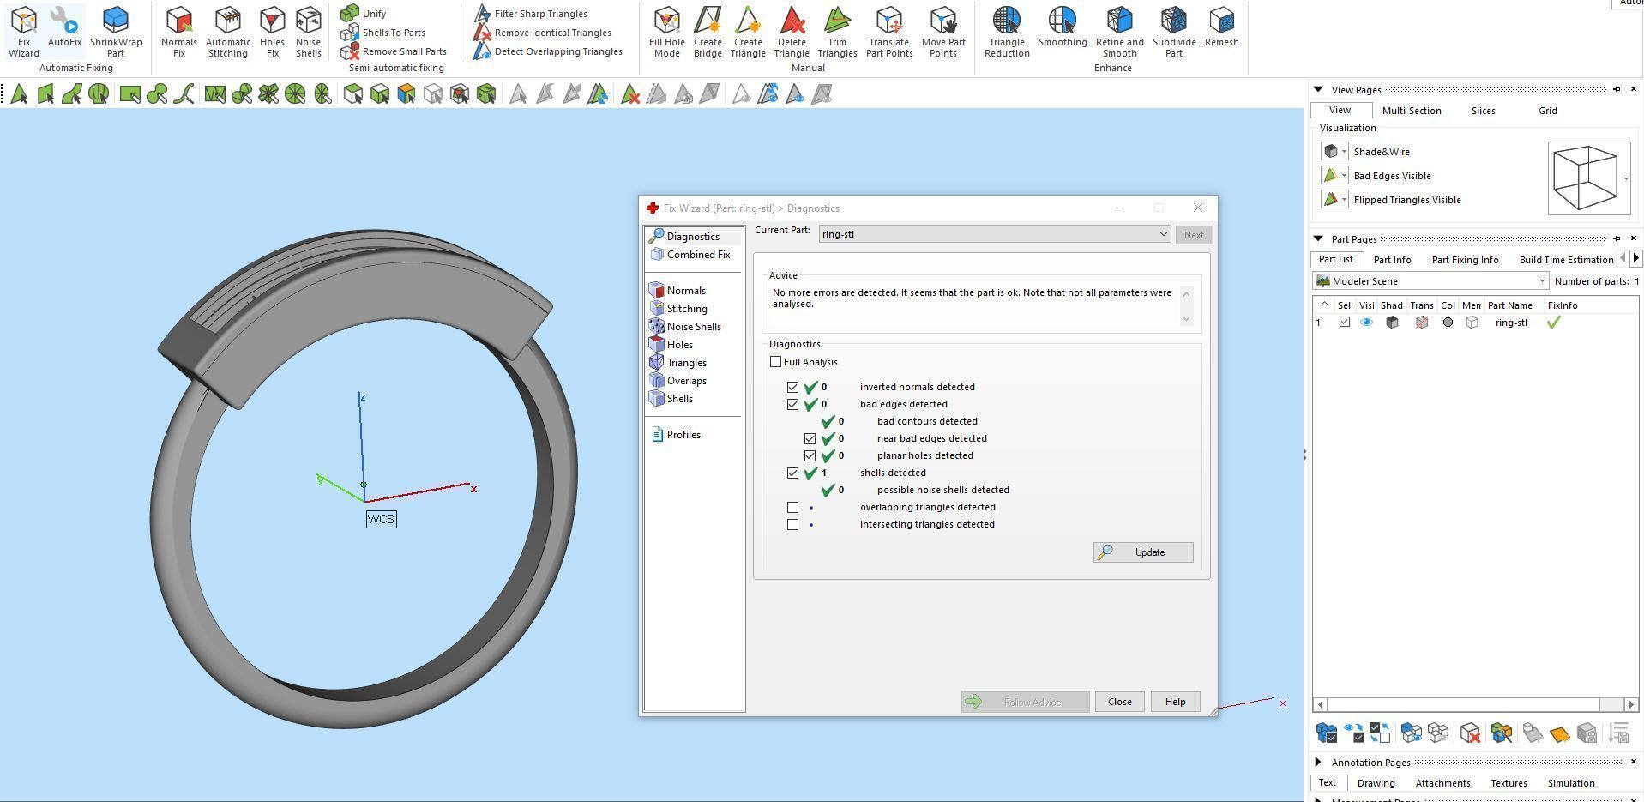Toggle inverted normals detected checkbox
This screenshot has height=802, width=1644.
click(x=793, y=387)
